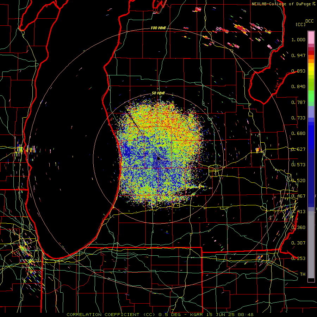This screenshot has height=317, width=317.
Task: Select the 0.787 scale value
Action: pyautogui.click(x=298, y=102)
